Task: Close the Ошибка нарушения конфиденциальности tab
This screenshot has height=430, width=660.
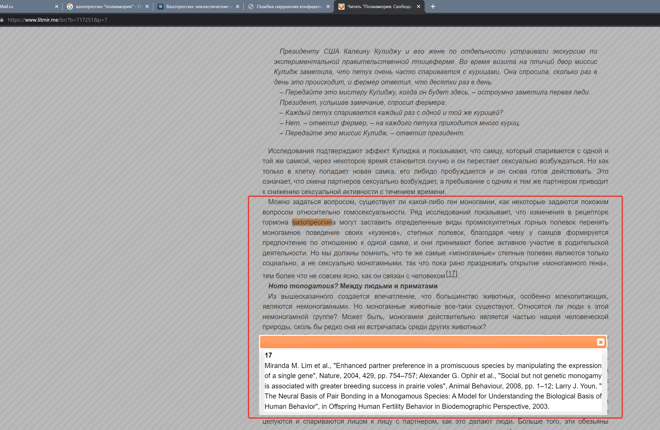Action: [328, 6]
